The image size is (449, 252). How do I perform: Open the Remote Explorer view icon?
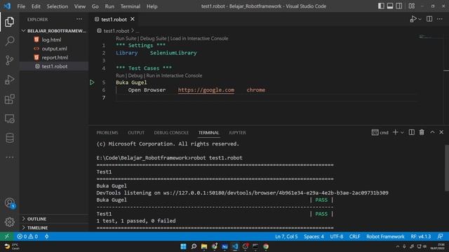9,118
